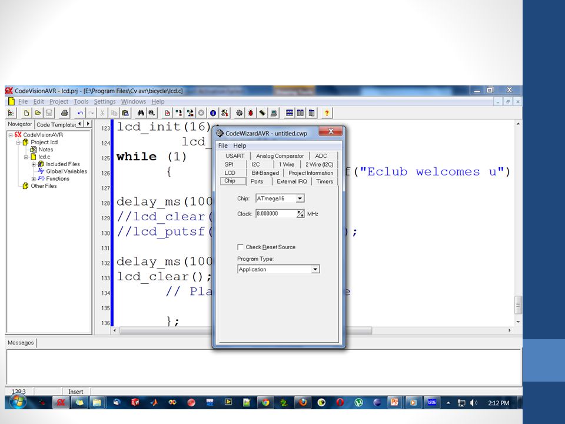The height and width of the screenshot is (424, 565).
Task: Click the cascade windows toolbar icon
Action: point(312,113)
